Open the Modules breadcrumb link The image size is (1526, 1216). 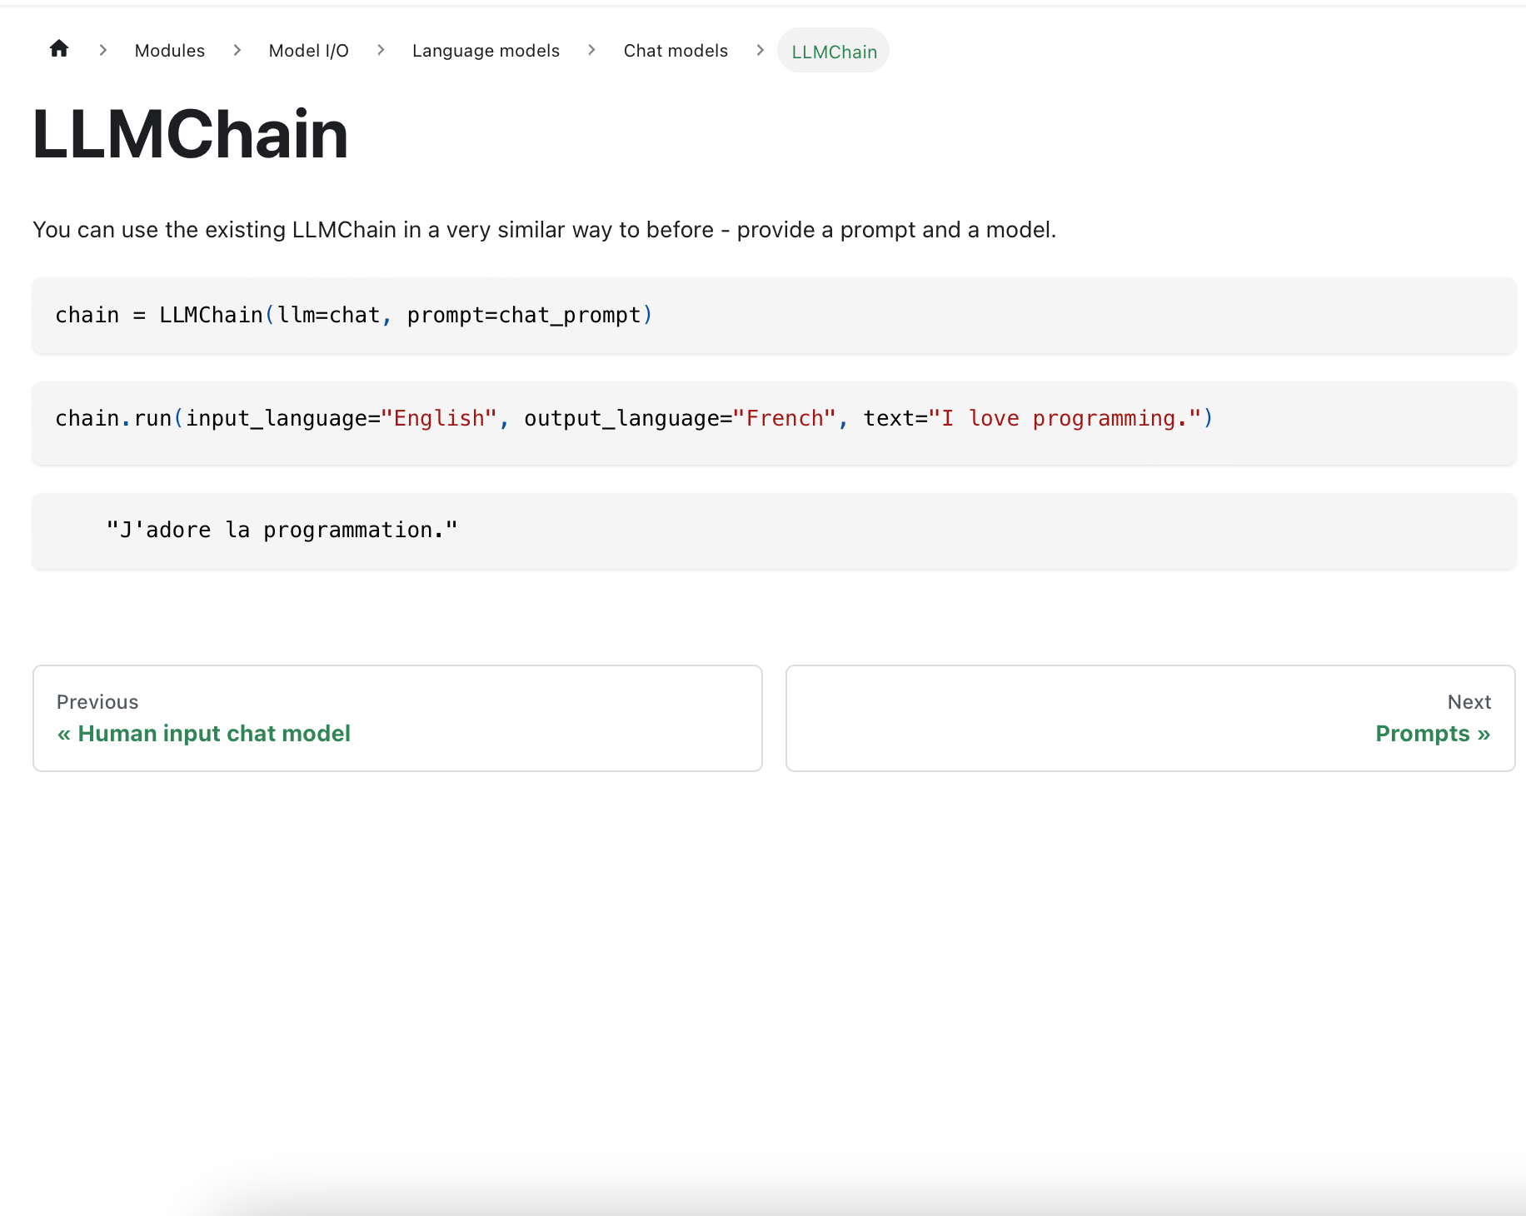(170, 51)
